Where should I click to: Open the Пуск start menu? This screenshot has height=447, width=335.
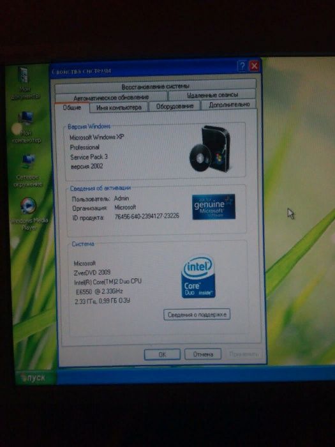pos(36,378)
